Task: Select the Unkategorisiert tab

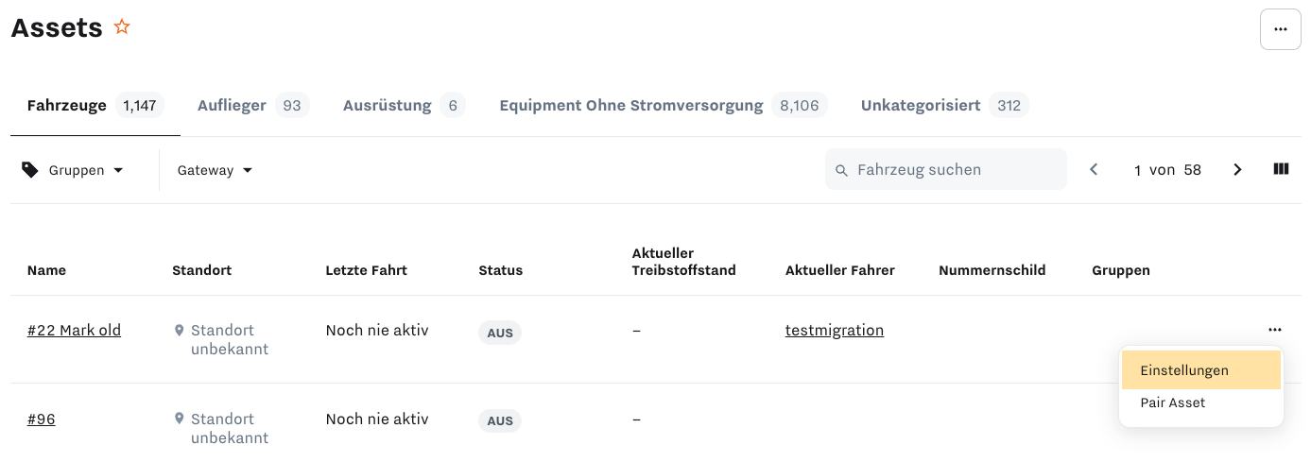Action: [944, 105]
